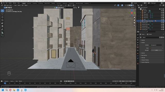Select the Add Cube tool
This screenshot has width=165, height=92.
[2, 36]
